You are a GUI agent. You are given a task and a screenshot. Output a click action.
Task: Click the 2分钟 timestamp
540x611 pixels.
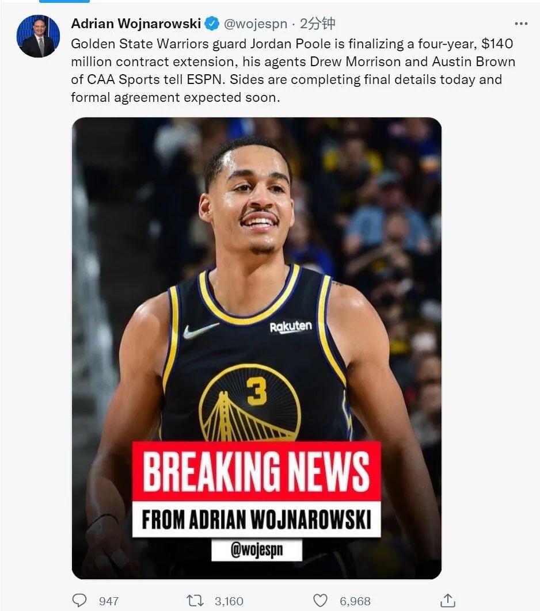317,24
